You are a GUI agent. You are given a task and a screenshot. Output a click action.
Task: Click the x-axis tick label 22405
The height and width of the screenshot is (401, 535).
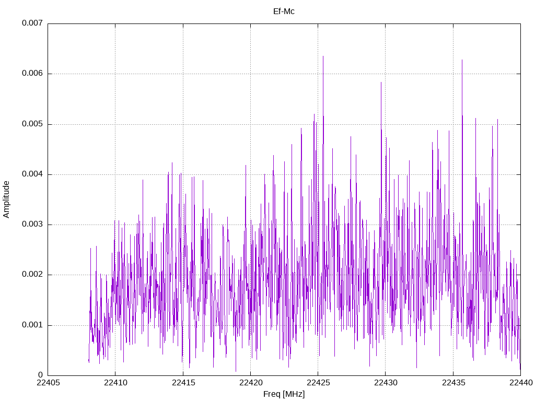click(x=48, y=383)
